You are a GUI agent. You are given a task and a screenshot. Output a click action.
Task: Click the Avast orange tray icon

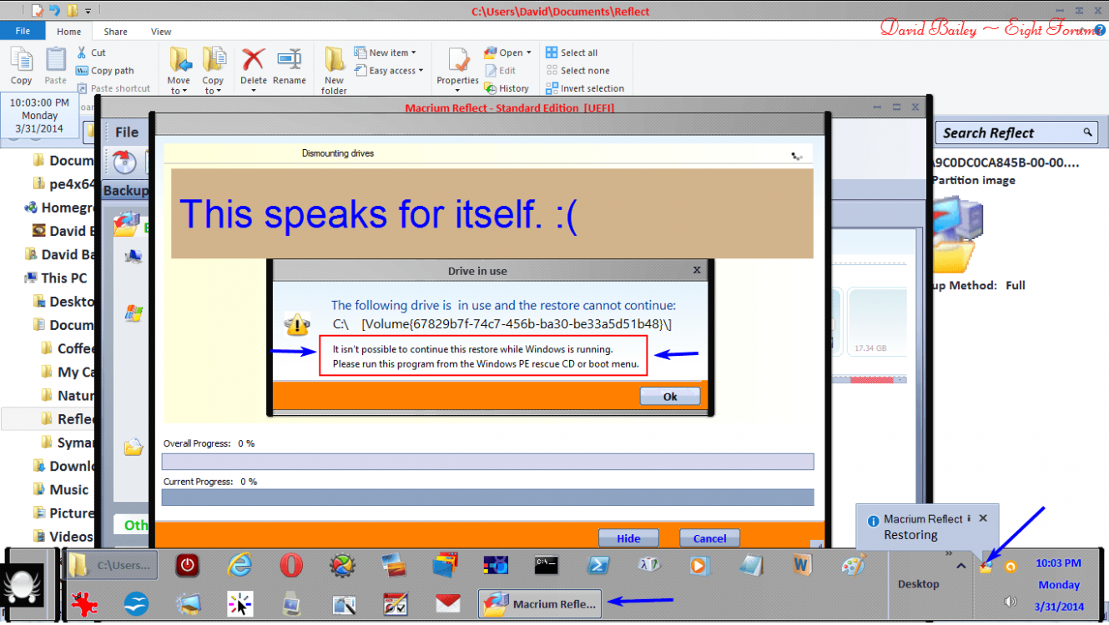pyautogui.click(x=1011, y=566)
